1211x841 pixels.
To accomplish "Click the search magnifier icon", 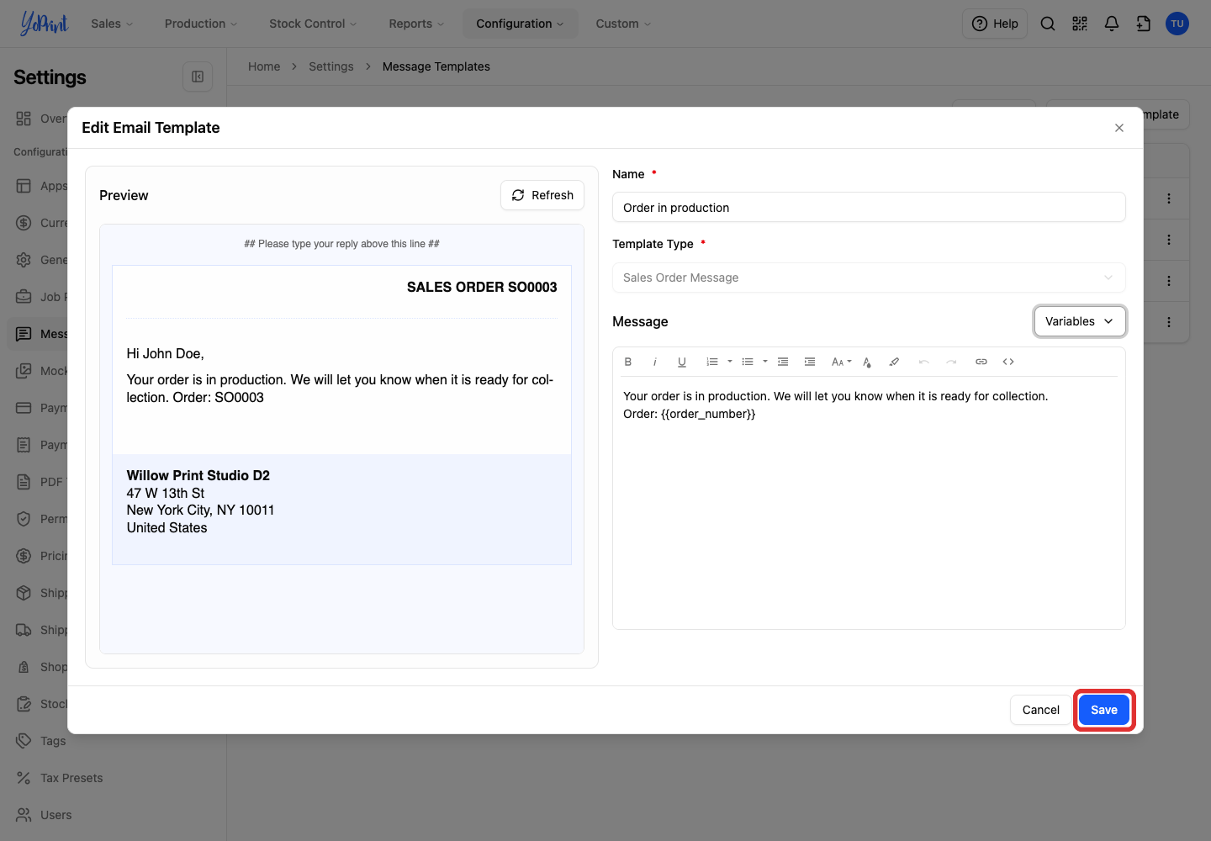I will coord(1048,24).
